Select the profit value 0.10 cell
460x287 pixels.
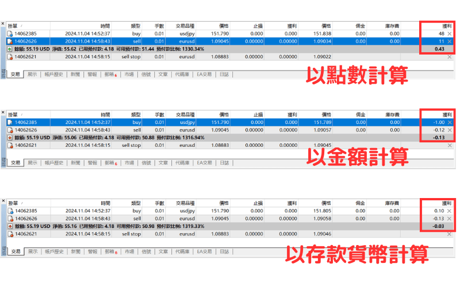coord(439,211)
